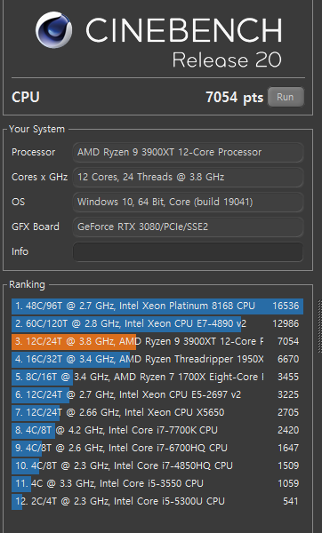Select the Xeon Platinum 8168 ranking entry
Screen dimensions: 322x533
pos(157,306)
